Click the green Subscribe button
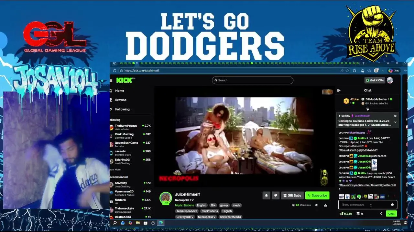This screenshot has height=232, width=414. pyautogui.click(x=317, y=195)
